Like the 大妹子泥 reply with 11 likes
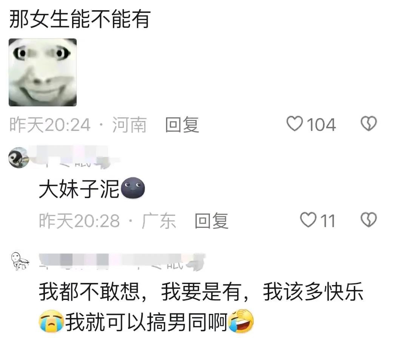This screenshot has height=338, width=398. click(308, 220)
